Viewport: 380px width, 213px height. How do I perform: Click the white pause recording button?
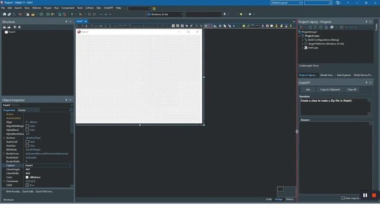365,195
